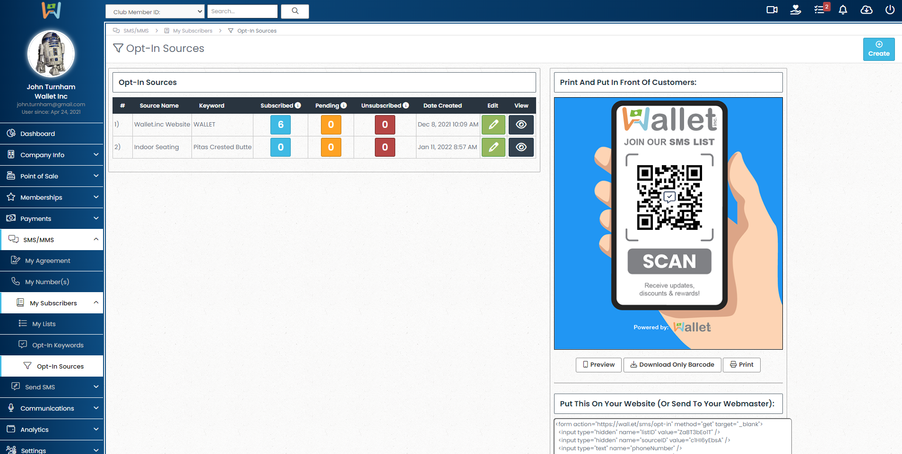Expand Company Info menu

tap(52, 155)
